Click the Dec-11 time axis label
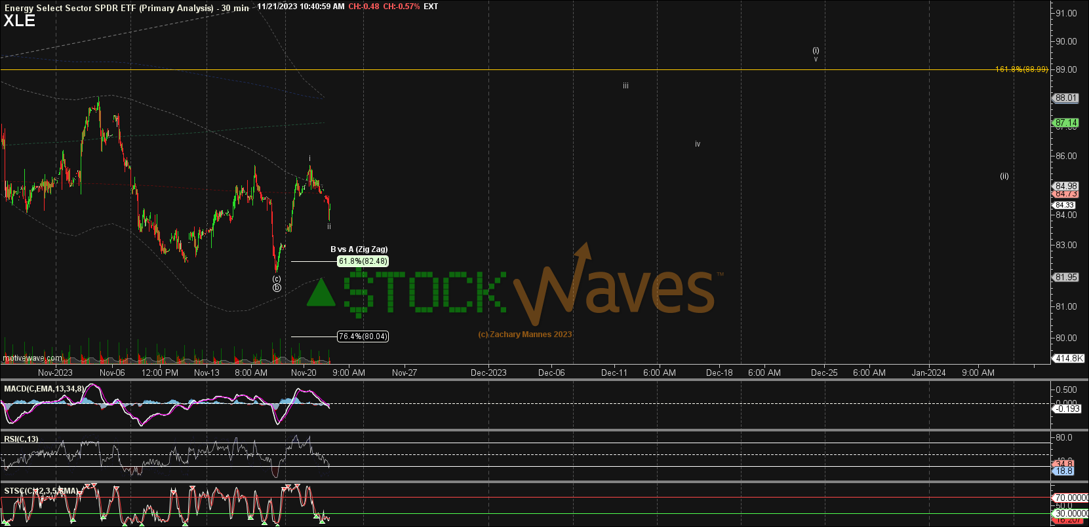The width and height of the screenshot is (1089, 527). (614, 373)
